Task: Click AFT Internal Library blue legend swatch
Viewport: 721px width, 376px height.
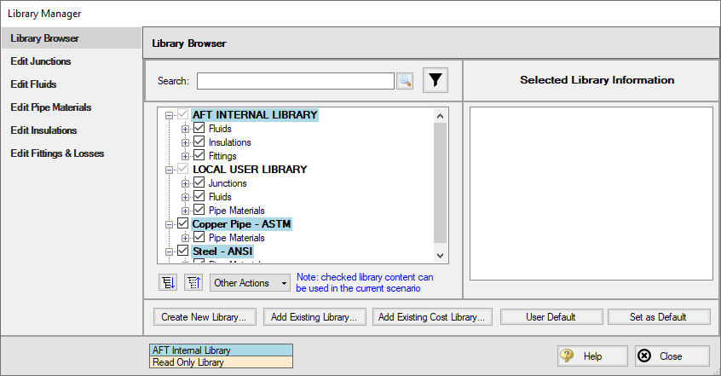Action: [222, 350]
